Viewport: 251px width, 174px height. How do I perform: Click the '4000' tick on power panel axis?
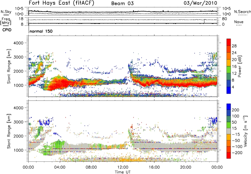(19, 43)
